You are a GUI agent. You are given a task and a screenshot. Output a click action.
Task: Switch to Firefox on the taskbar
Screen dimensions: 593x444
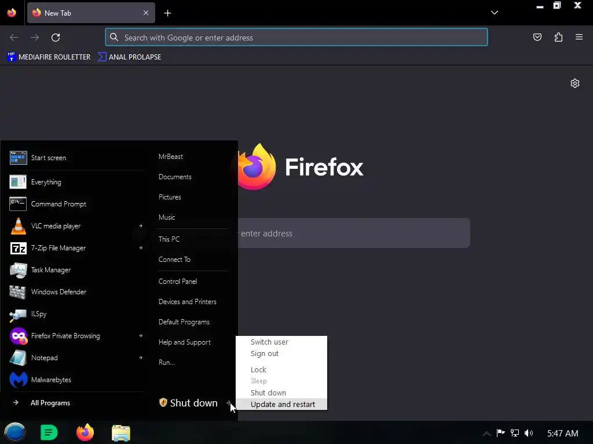[x=85, y=432]
